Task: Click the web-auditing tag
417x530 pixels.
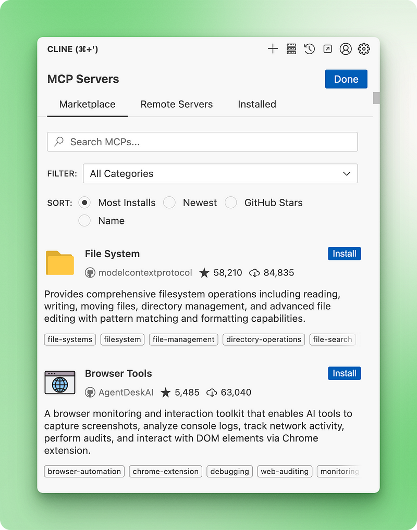Action: (285, 471)
